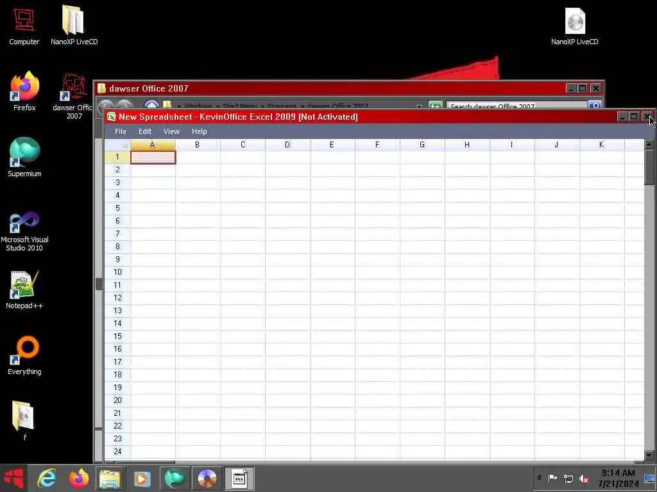Screen dimensions: 657x492
Task: Select column C header
Action: point(243,145)
